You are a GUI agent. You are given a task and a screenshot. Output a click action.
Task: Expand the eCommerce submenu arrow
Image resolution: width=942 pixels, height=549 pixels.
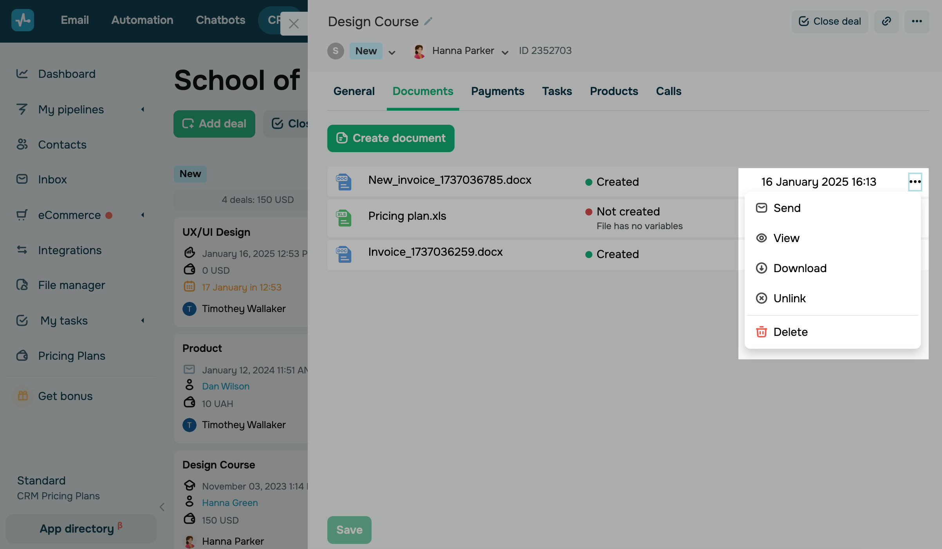tap(143, 215)
